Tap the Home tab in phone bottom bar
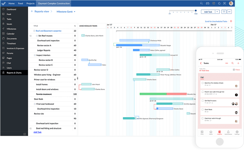 [211, 132]
